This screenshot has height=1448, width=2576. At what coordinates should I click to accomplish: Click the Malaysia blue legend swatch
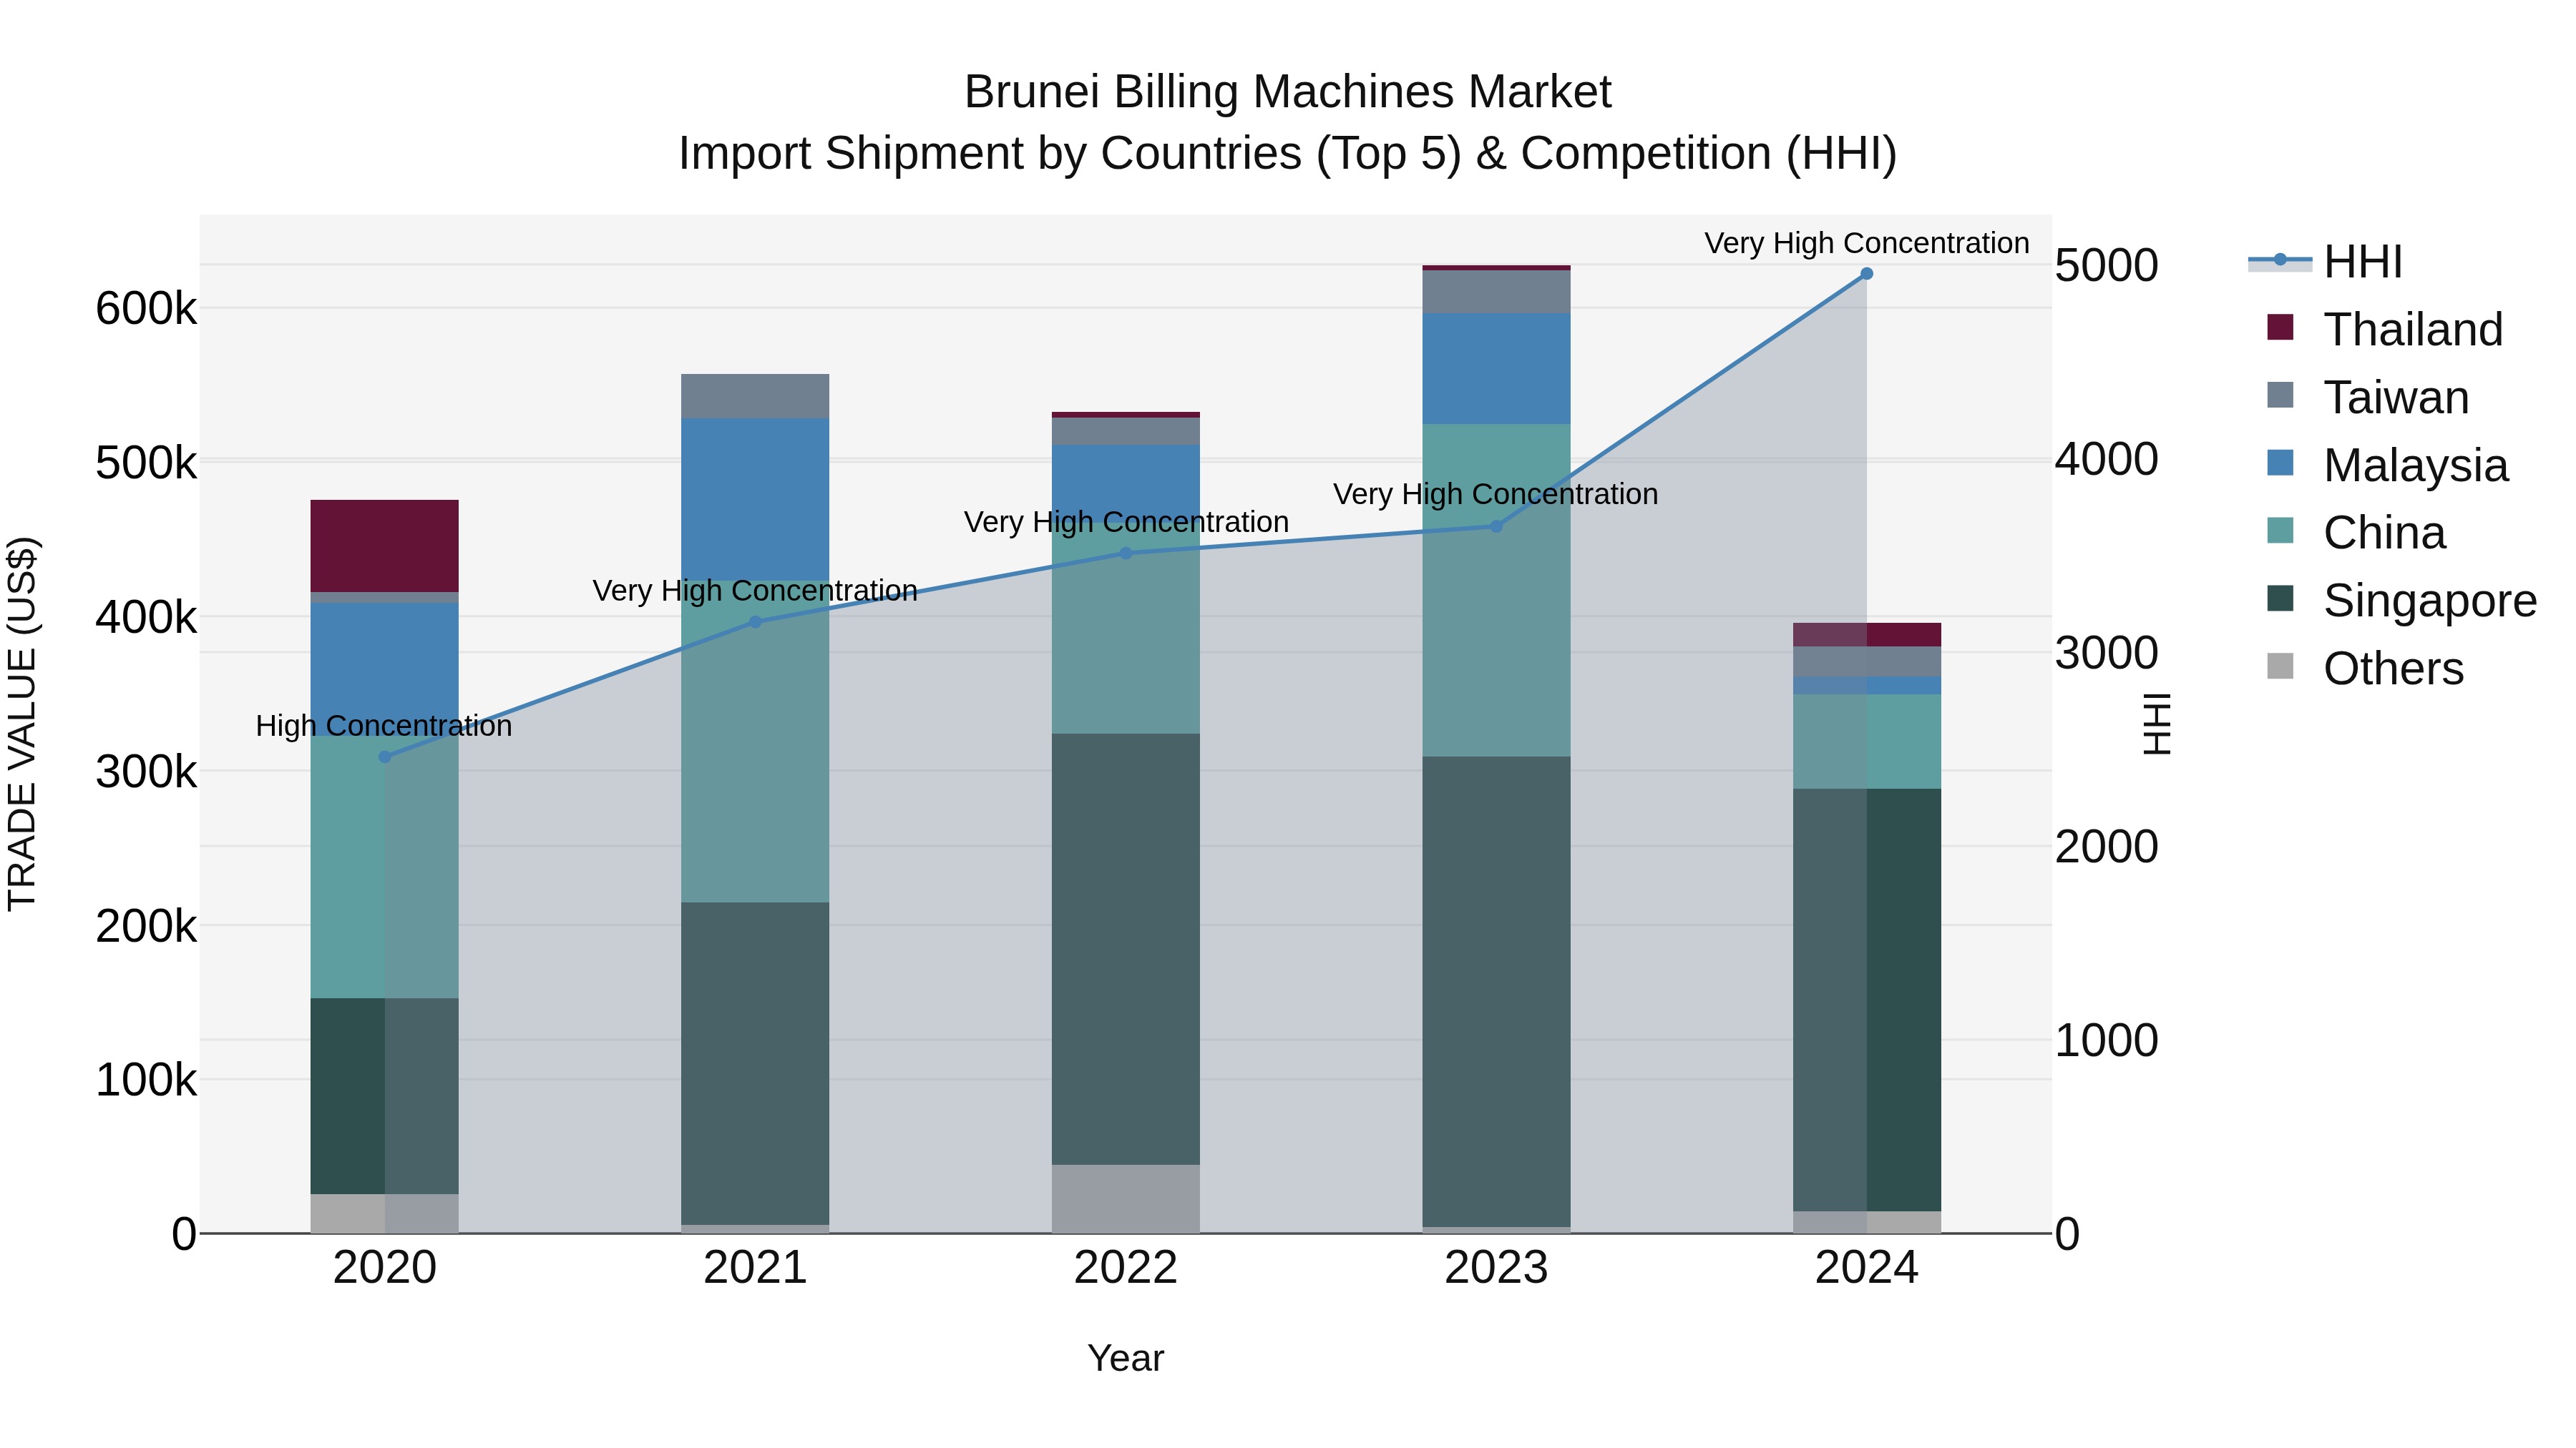2280,463
